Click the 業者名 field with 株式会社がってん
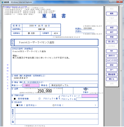124x127 pixels. tap(74, 85)
